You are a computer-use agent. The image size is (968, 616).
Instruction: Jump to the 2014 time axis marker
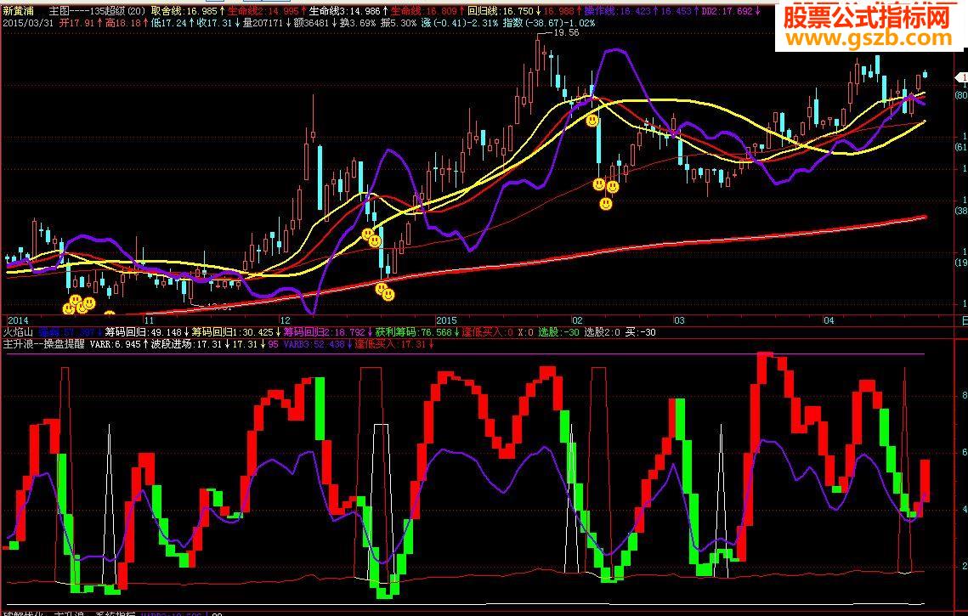18,320
